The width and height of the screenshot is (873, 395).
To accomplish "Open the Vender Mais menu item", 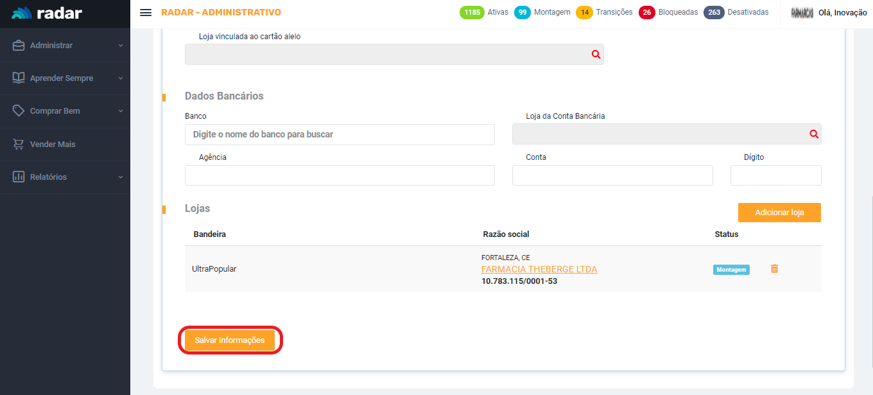I will point(53,145).
